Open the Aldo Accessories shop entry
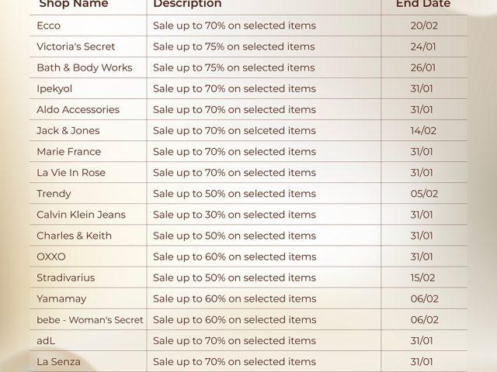 point(78,109)
